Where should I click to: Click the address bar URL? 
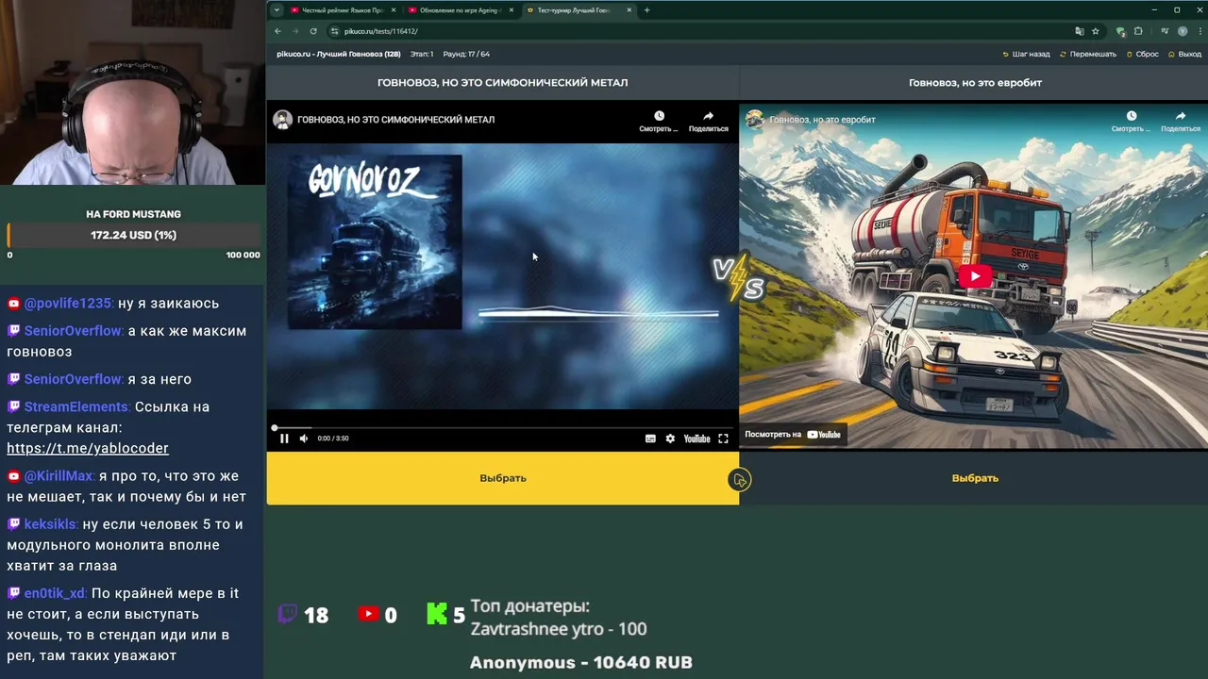click(x=380, y=31)
